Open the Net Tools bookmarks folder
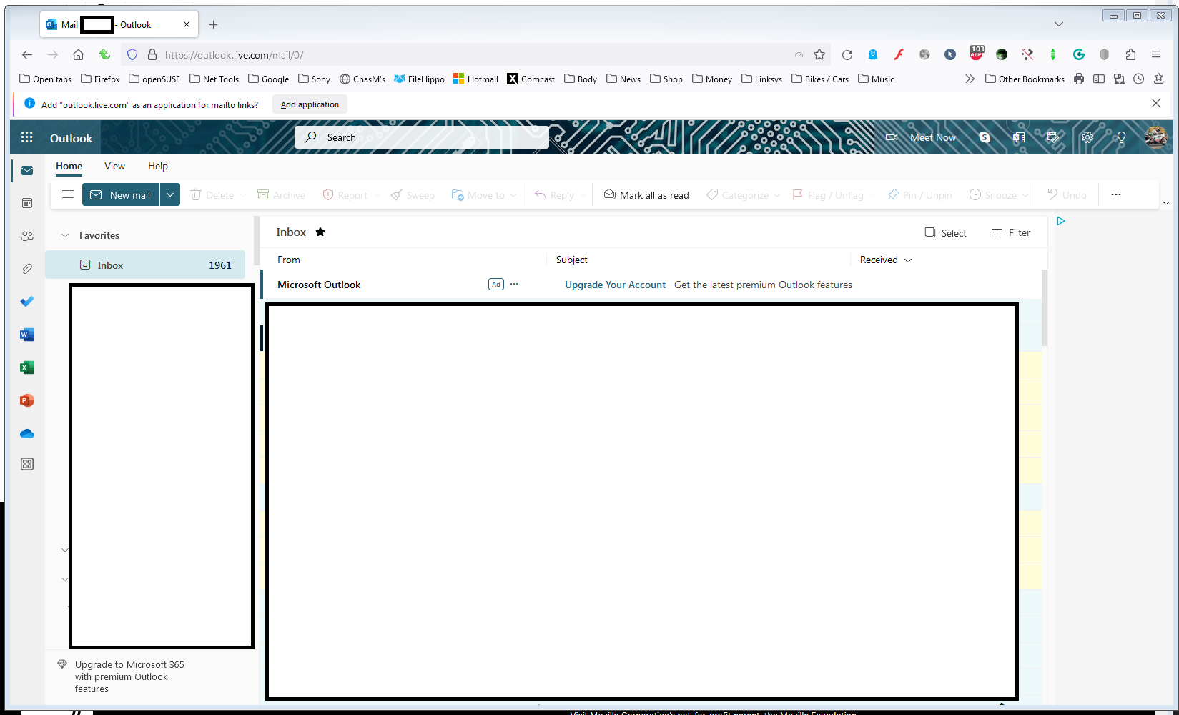This screenshot has height=715, width=1179. [214, 79]
